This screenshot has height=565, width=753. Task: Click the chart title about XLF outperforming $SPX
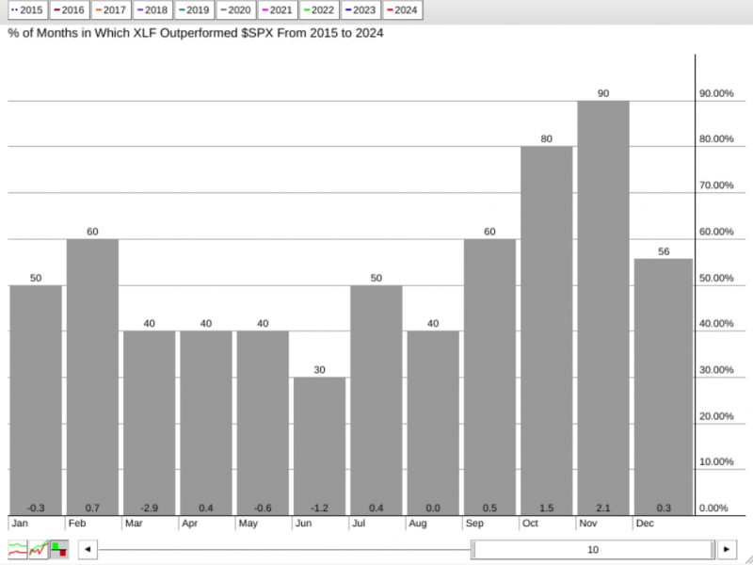click(x=196, y=33)
